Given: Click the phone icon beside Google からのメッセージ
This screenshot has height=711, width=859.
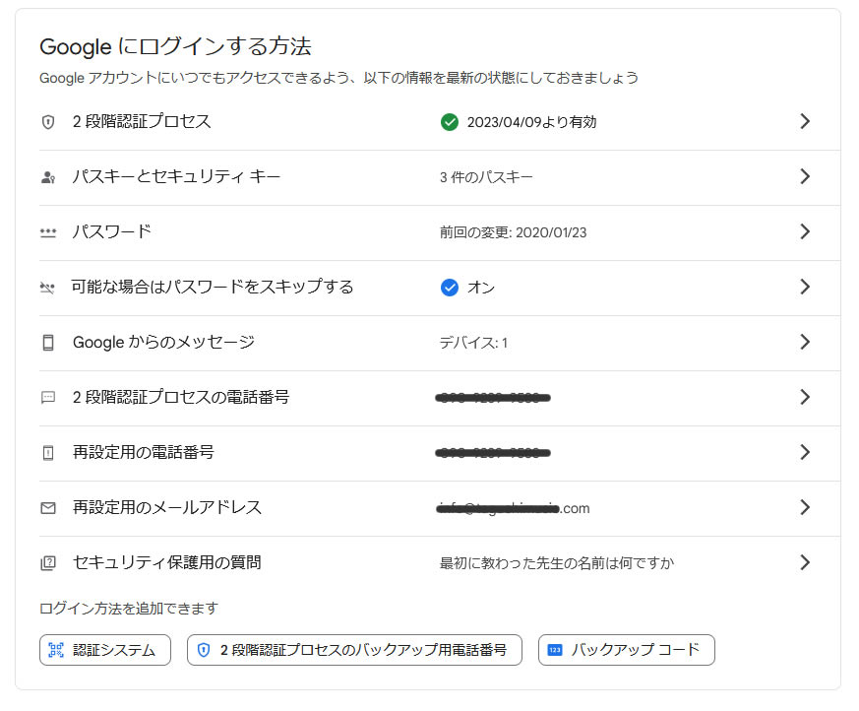Looking at the screenshot, I should (x=48, y=343).
